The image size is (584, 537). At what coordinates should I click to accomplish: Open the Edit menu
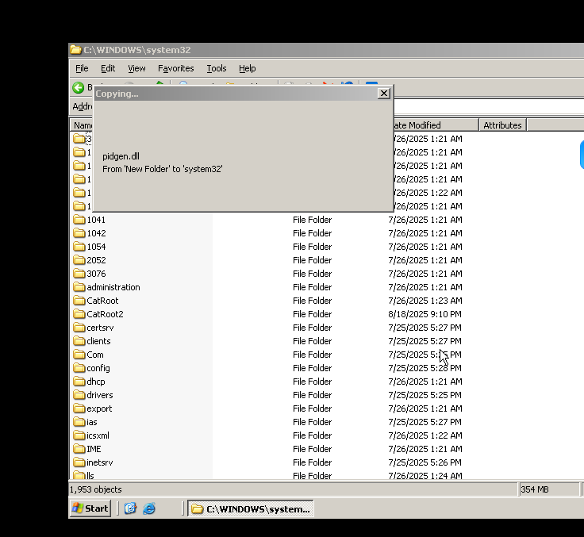pos(108,68)
